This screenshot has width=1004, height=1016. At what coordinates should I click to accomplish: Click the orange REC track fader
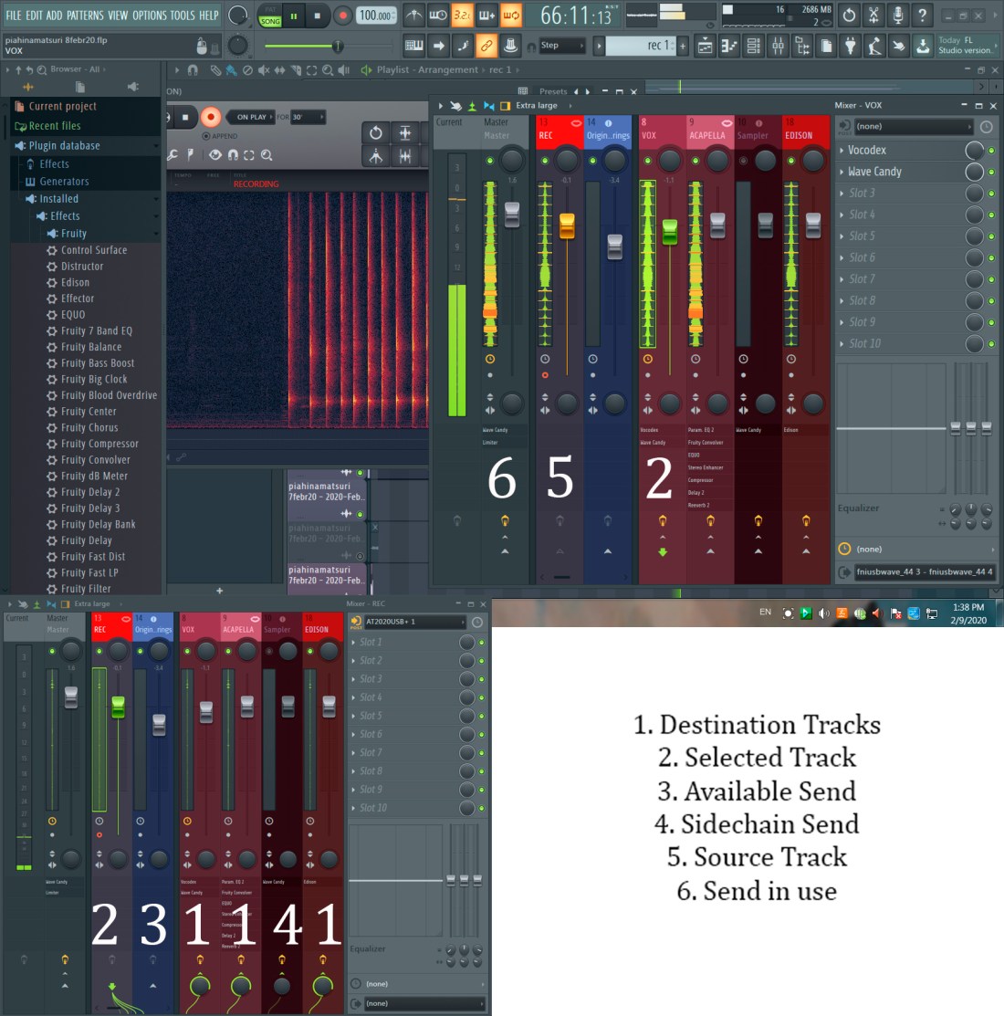point(567,225)
